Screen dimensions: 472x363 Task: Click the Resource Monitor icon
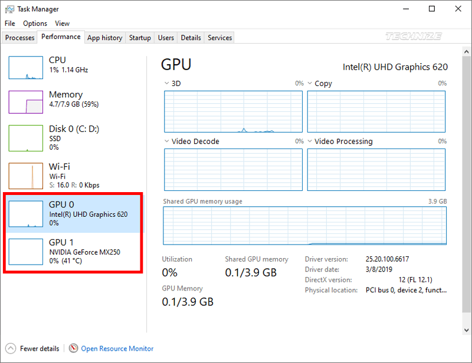(x=74, y=348)
